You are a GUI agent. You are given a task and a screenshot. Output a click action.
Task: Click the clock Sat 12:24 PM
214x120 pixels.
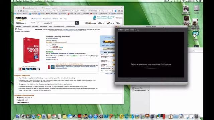pyautogui.click(x=190, y=1)
